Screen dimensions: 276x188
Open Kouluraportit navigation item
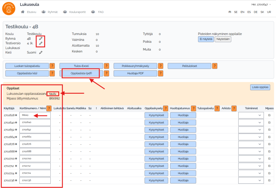click(x=75, y=12)
